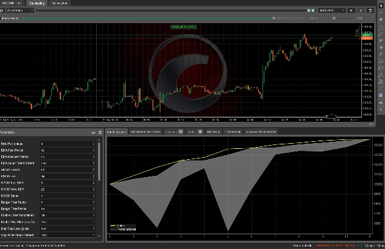
Task: Adjust the Risk Percentage stepper
Action: click(x=94, y=144)
